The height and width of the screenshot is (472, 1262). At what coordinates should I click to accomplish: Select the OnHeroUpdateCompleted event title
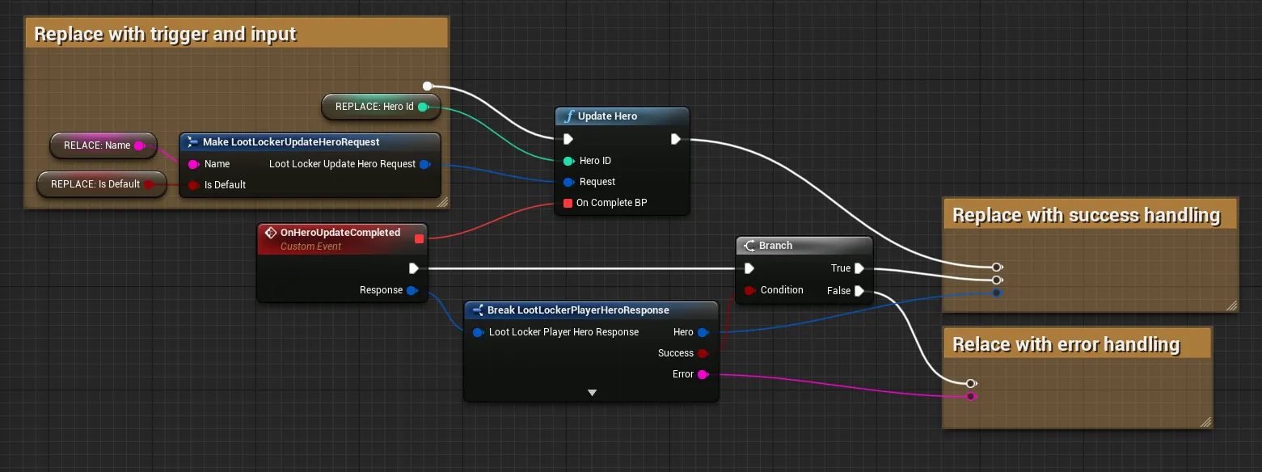coord(340,233)
